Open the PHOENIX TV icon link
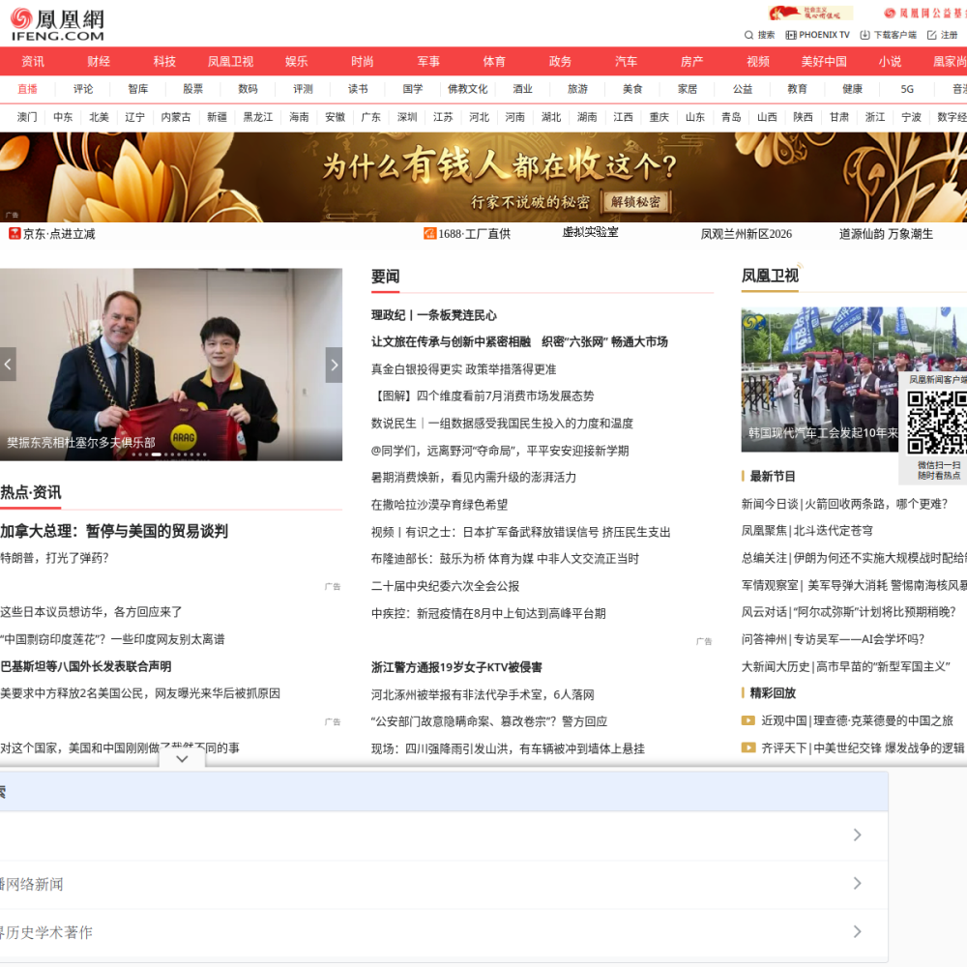This screenshot has width=967, height=967. (x=791, y=35)
